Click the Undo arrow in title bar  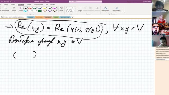(2, 2)
